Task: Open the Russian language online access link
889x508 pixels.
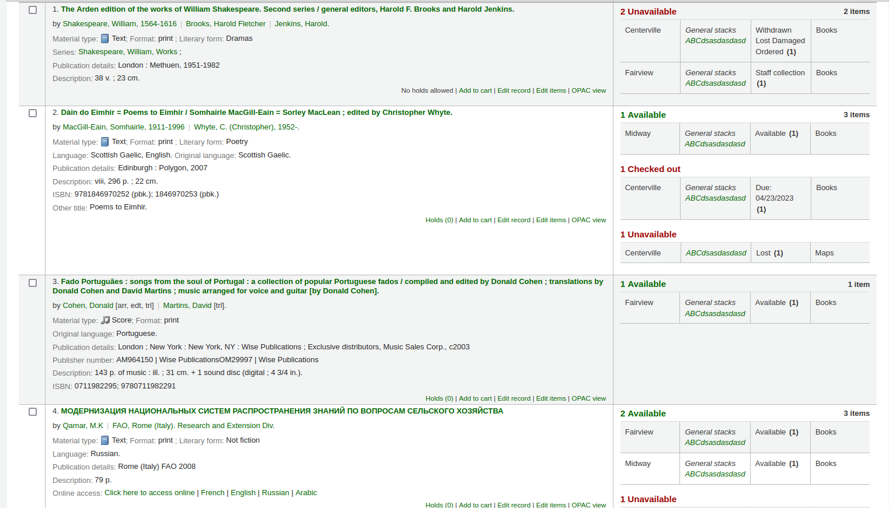Action: tap(276, 493)
